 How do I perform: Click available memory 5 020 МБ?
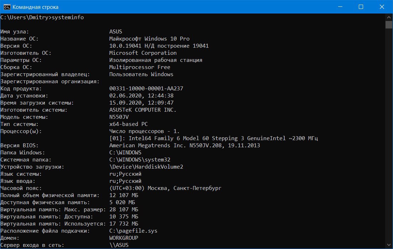tap(122, 202)
